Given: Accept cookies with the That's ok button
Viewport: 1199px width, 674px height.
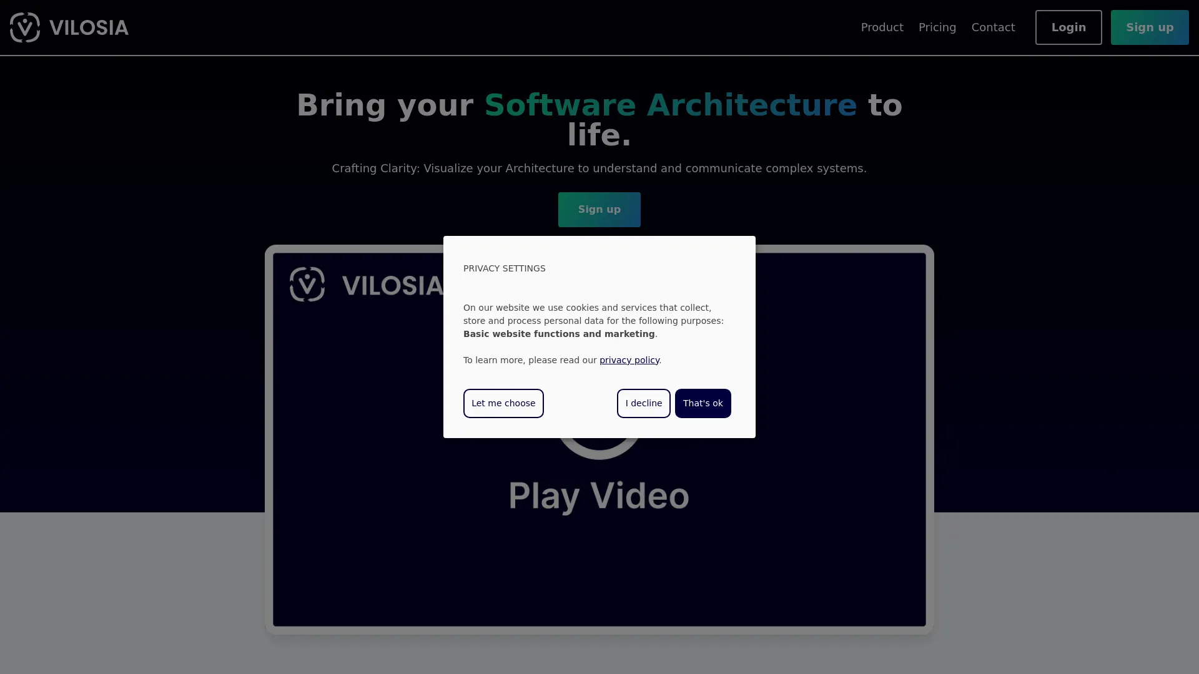Looking at the screenshot, I should click(703, 403).
